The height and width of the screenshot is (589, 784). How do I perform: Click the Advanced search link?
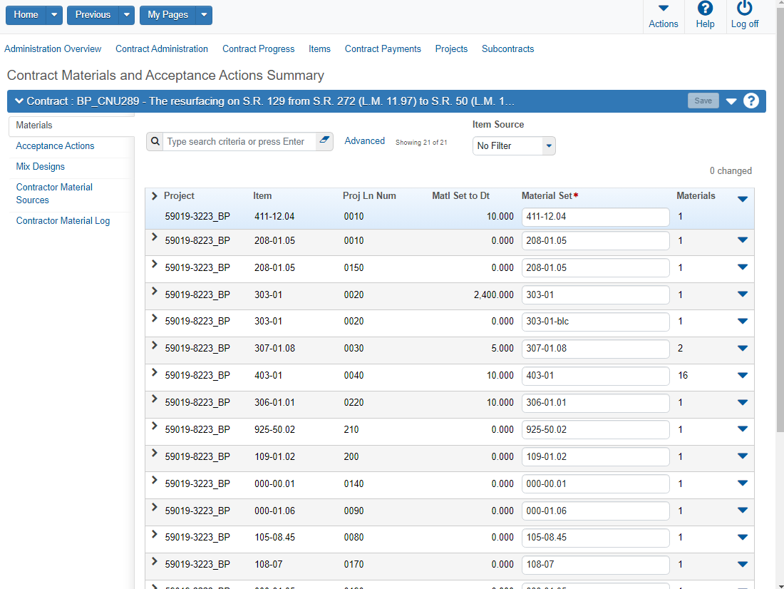pos(364,141)
